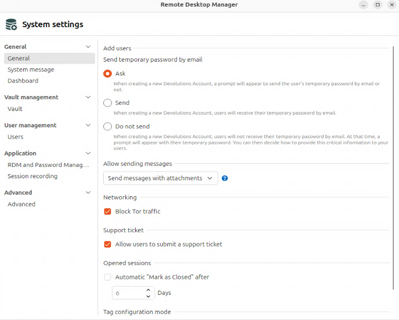Collapse the User management section
This screenshot has height=320, width=399.
(88, 125)
